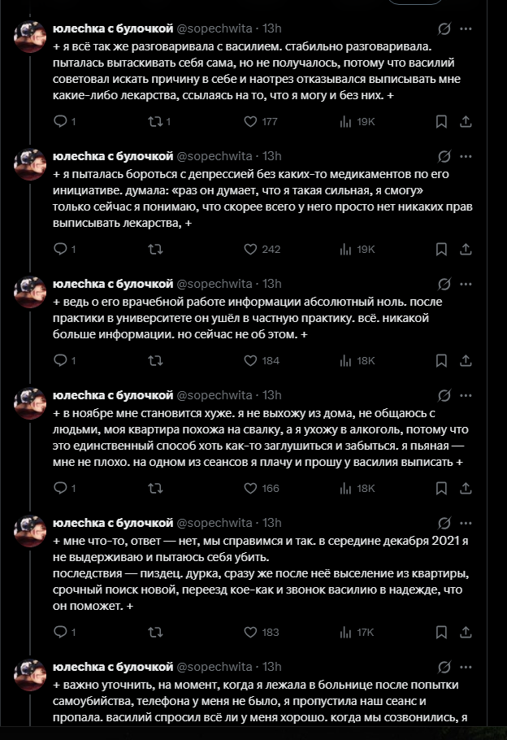The width and height of the screenshot is (507, 740).
Task: Bookmark the tweet with 184 likes
Action: [441, 360]
